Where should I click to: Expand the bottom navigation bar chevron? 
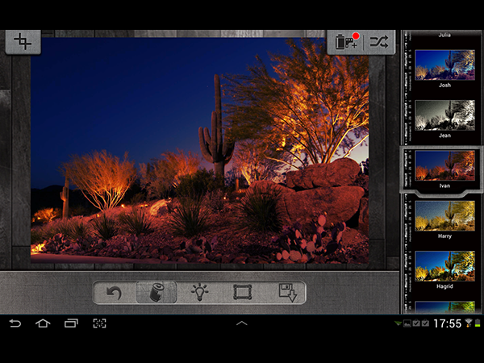(x=241, y=323)
